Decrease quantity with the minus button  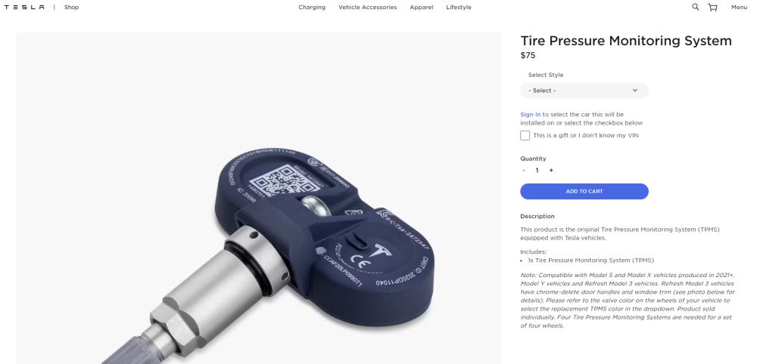524,171
